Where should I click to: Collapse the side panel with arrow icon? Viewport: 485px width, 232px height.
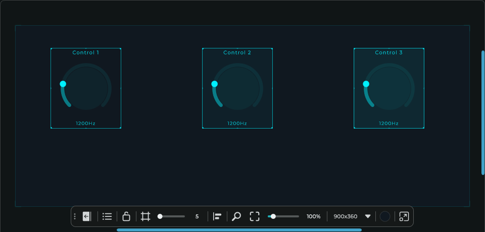pyautogui.click(x=86, y=216)
